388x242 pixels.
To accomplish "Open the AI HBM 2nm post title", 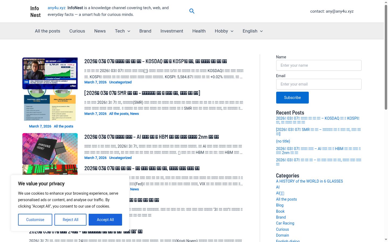I will point(151,137).
